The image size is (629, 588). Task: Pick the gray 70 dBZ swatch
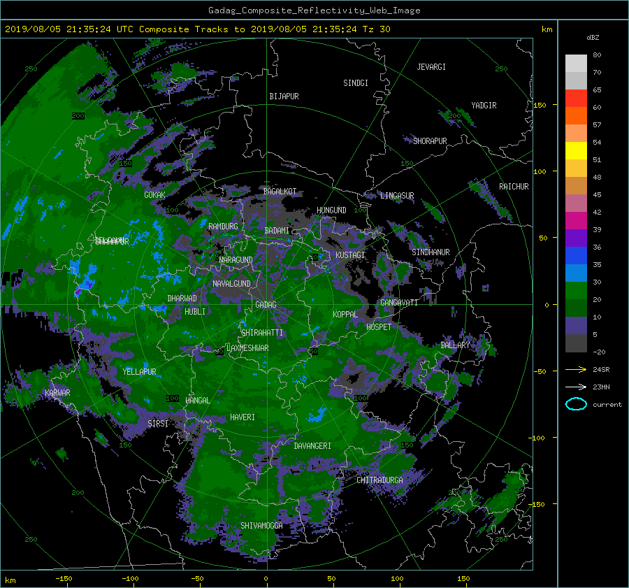pos(576,80)
